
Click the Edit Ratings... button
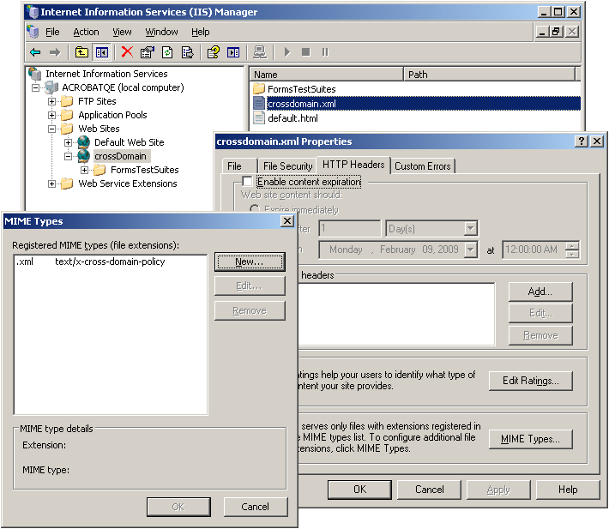click(x=531, y=381)
